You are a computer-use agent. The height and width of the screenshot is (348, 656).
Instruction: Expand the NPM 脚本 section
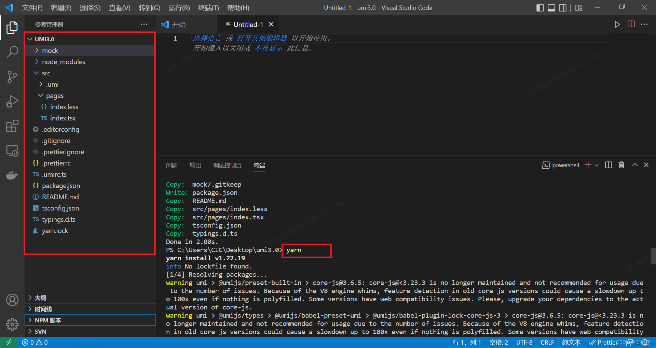[x=90, y=320]
